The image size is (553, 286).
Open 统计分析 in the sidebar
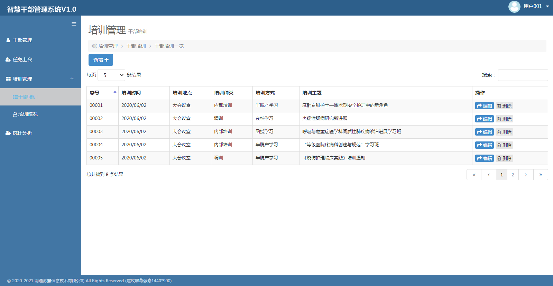pos(22,133)
